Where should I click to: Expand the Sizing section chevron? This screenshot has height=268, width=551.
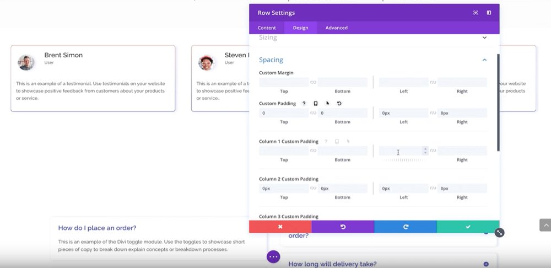(484, 37)
